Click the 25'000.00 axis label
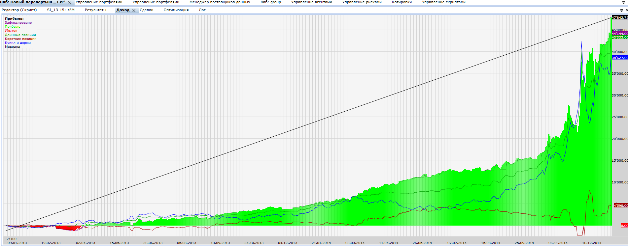Image resolution: width=628 pixels, height=246 pixels. [x=620, y=117]
